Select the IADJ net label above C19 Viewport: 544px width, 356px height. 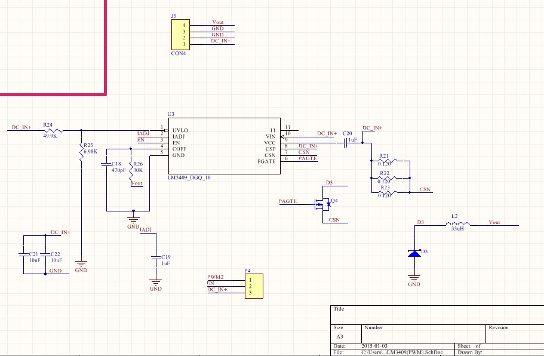click(146, 230)
